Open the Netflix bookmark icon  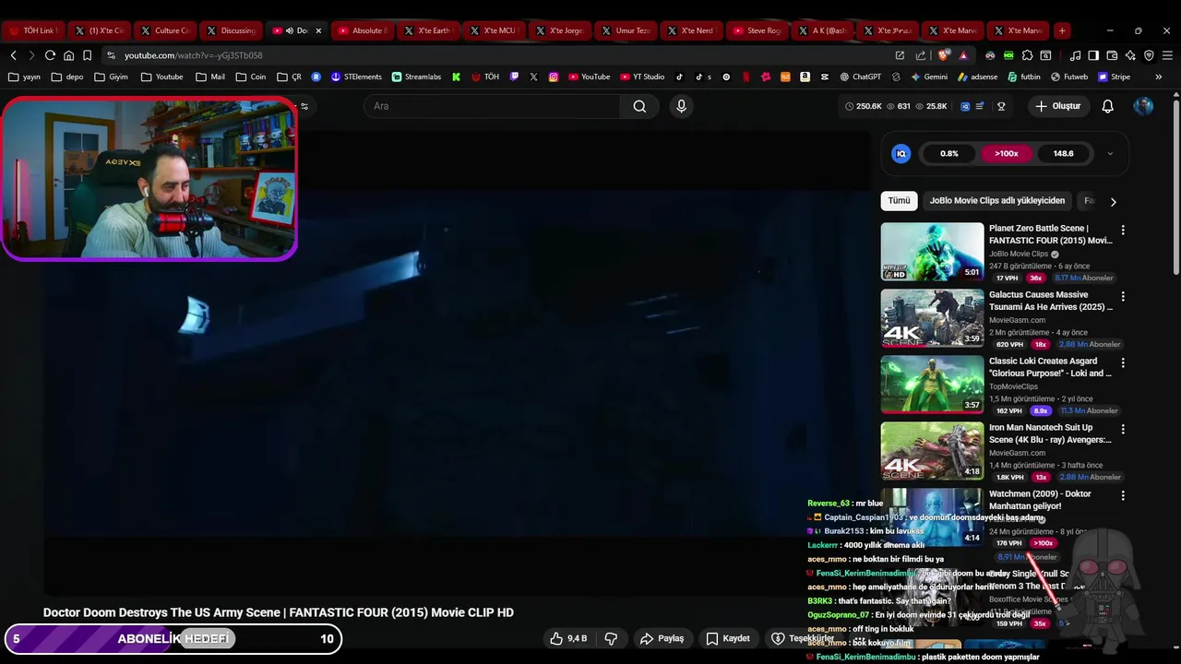[x=746, y=77]
